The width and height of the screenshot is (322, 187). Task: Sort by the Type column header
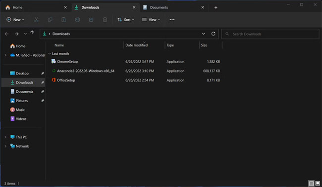point(170,45)
